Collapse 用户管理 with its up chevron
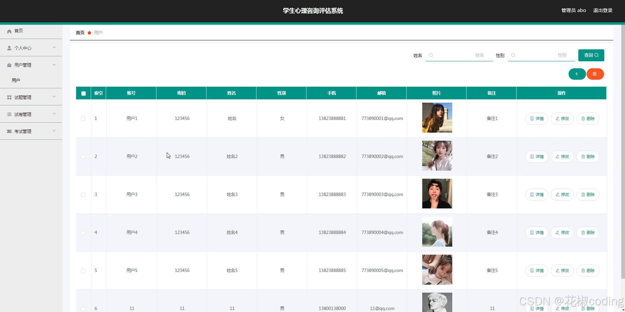 (54, 65)
